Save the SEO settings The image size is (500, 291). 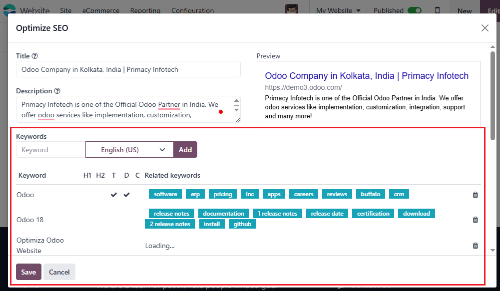tap(28, 272)
